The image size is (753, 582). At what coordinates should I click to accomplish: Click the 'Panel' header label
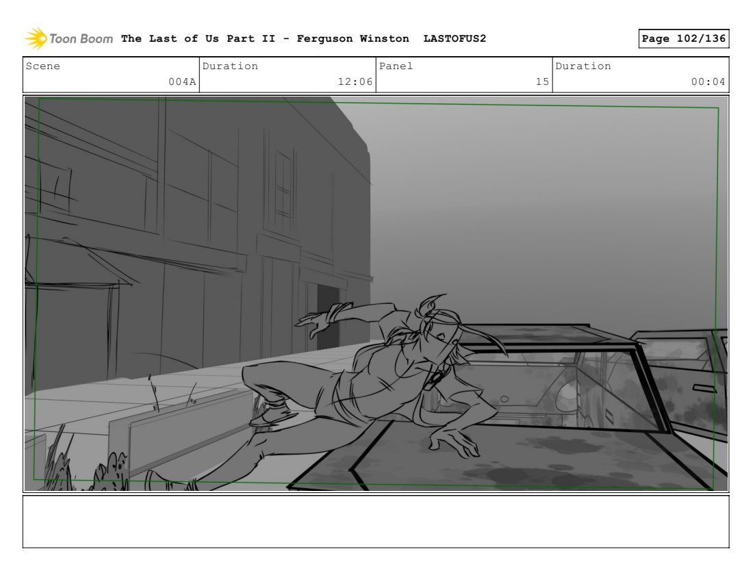click(x=396, y=66)
